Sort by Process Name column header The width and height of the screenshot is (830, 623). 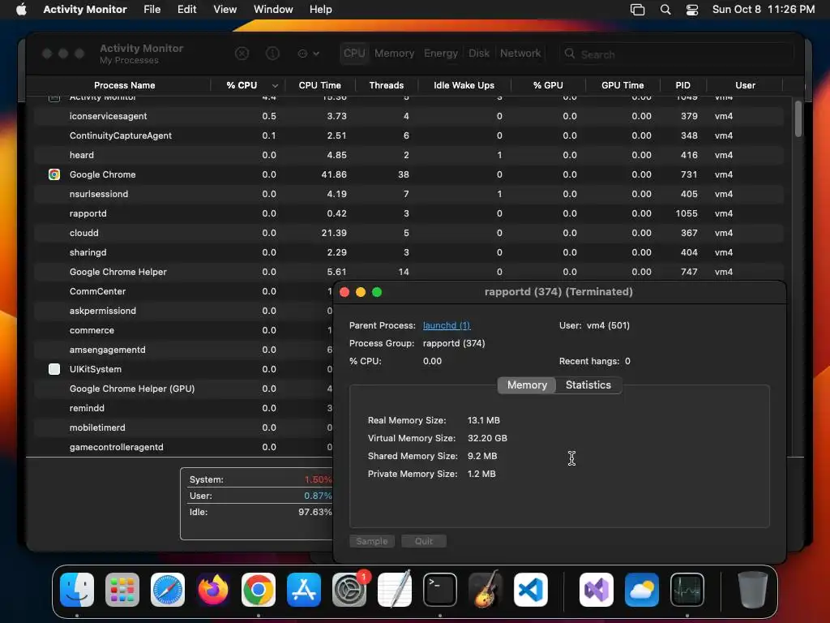coord(124,85)
